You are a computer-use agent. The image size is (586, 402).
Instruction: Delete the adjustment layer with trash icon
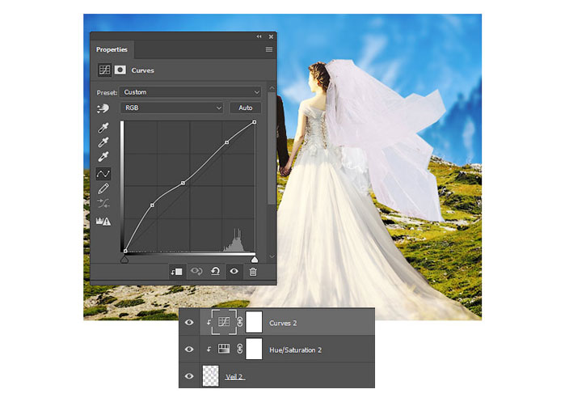click(253, 272)
